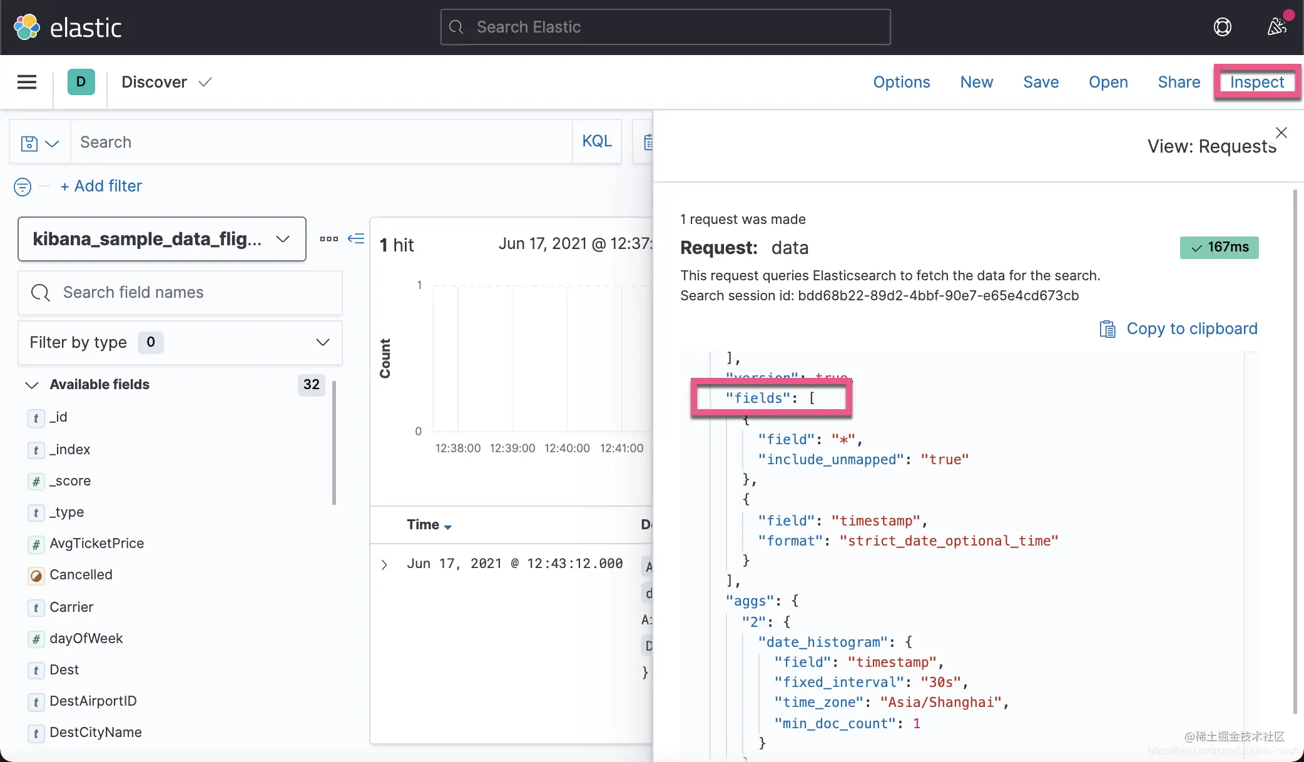Collapse the fields sidebar with the arrow icon
1304x762 pixels.
[x=355, y=239]
